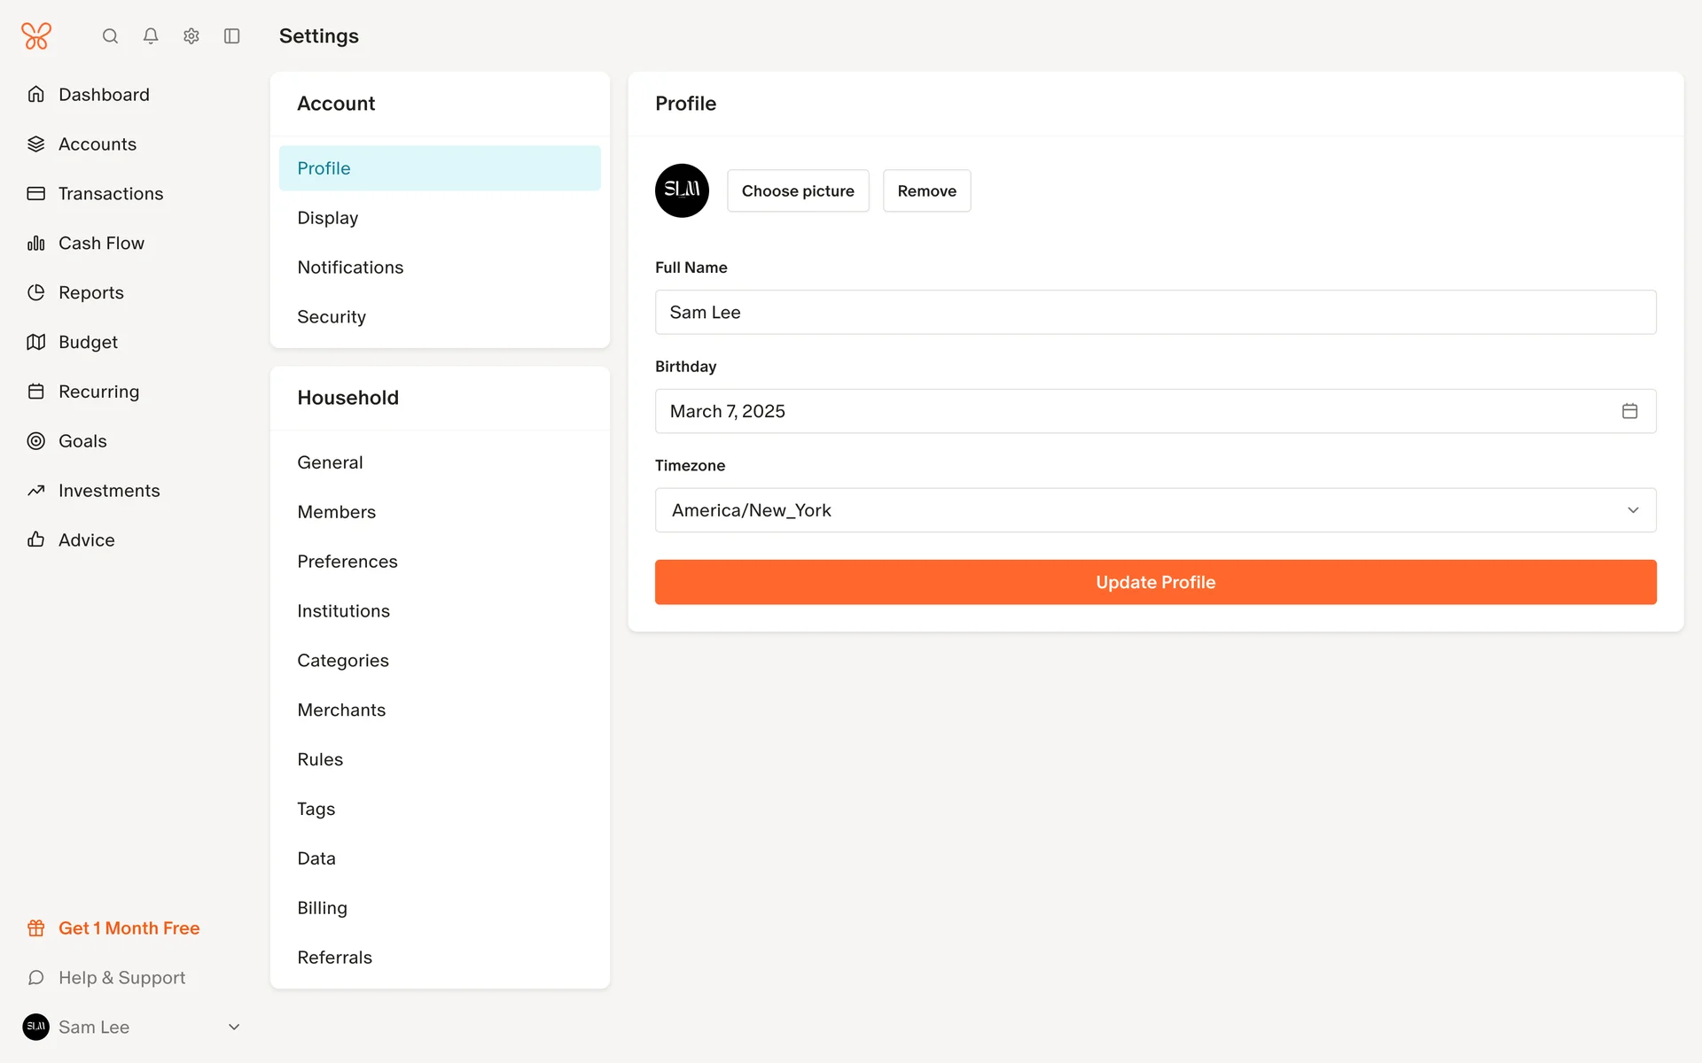
Task: Open Cash Flow in sidebar
Action: 101,243
